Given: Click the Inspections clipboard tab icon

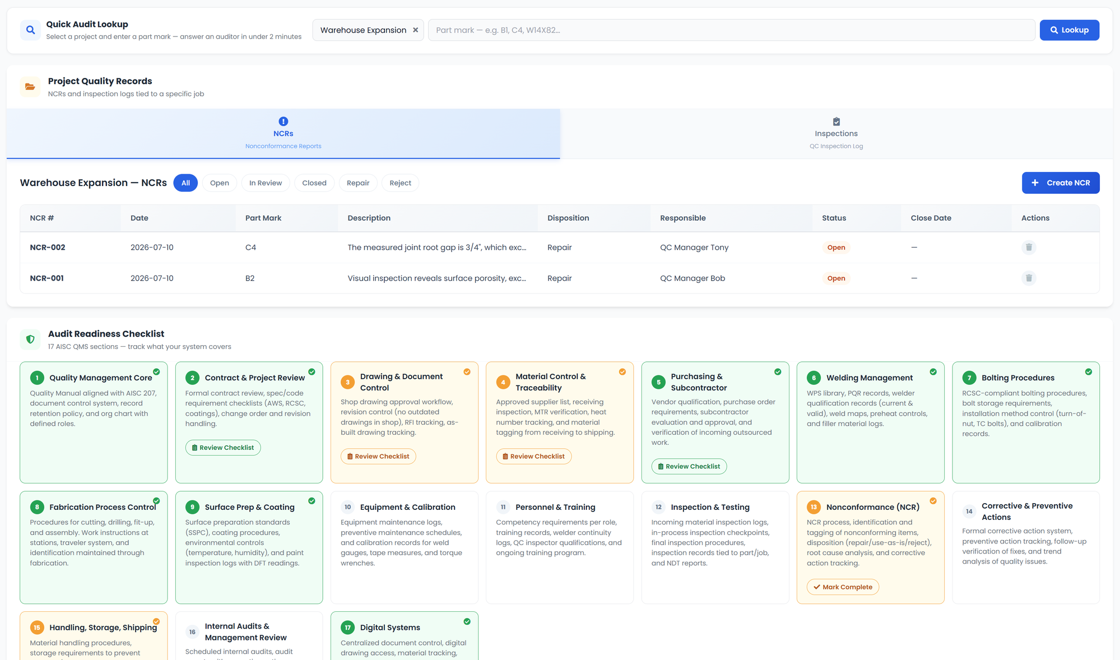Looking at the screenshot, I should click(x=836, y=122).
